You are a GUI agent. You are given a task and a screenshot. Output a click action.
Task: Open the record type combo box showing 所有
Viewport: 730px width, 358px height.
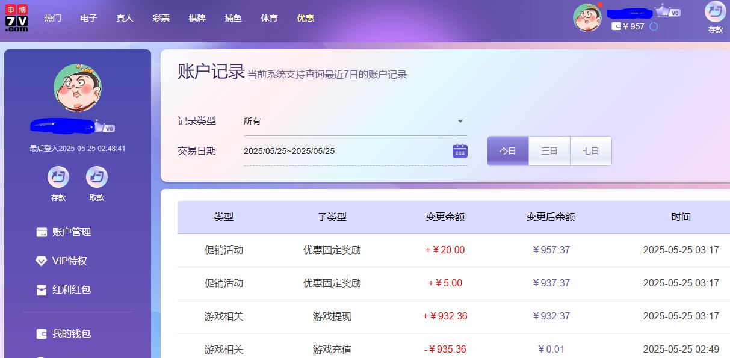tap(349, 121)
